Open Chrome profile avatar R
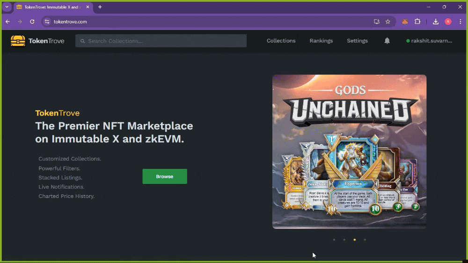Image resolution: width=468 pixels, height=263 pixels. click(x=448, y=22)
